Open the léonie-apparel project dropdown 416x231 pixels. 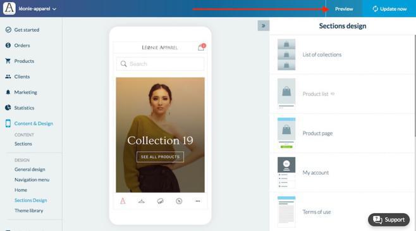point(37,9)
